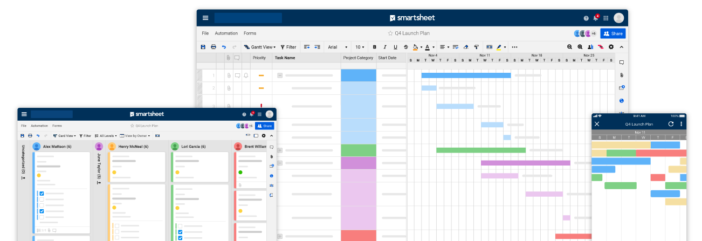Open the Automation menu in Gantt window
702x241 pixels.
point(226,33)
